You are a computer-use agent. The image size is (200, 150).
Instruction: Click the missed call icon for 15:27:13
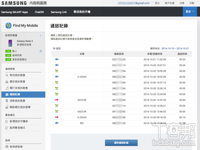pos(57,82)
